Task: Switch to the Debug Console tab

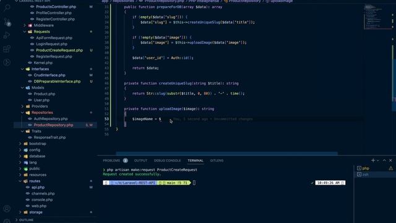Action: click(x=167, y=160)
